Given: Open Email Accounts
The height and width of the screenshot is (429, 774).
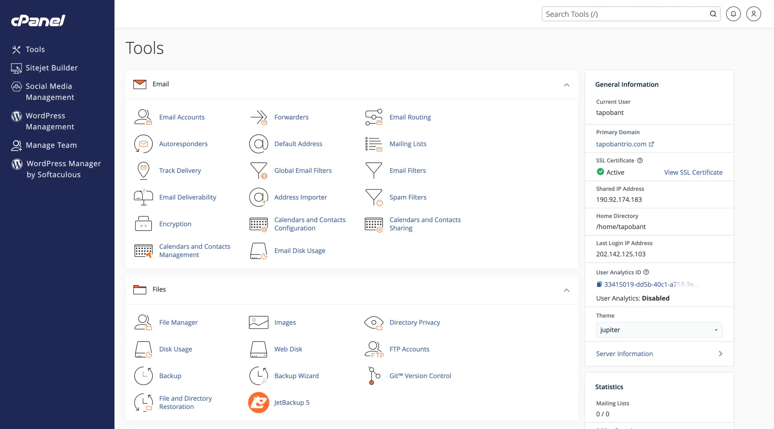Looking at the screenshot, I should pyautogui.click(x=181, y=117).
